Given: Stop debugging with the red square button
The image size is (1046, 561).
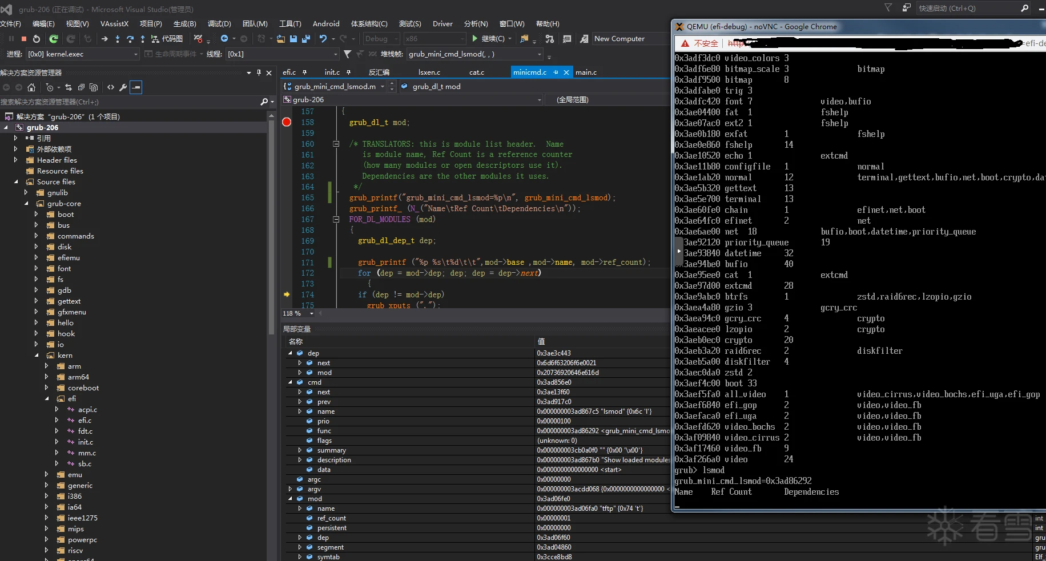Looking at the screenshot, I should click(23, 39).
